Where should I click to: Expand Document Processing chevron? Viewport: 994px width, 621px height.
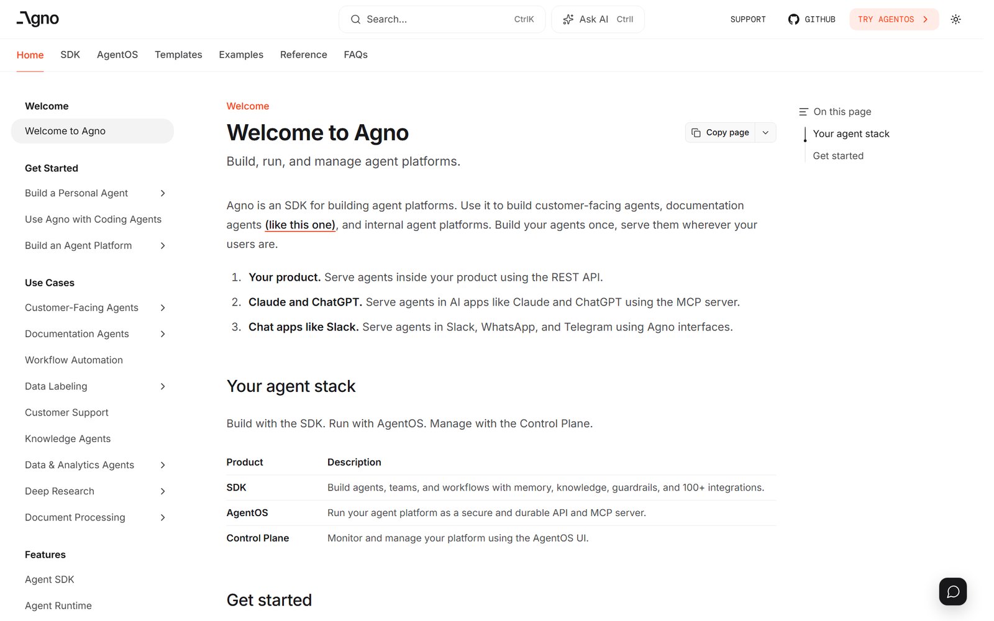163,517
